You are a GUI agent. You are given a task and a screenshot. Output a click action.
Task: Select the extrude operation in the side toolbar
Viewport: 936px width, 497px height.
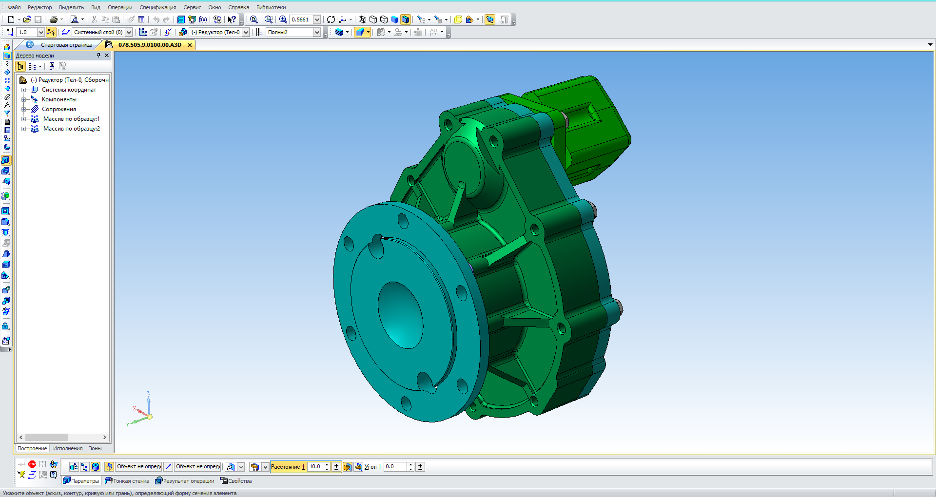pos(6,160)
